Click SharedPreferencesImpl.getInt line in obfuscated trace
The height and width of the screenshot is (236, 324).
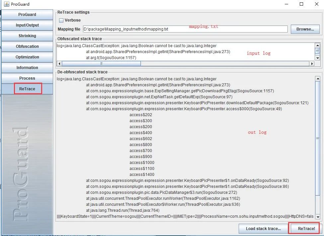158,52
